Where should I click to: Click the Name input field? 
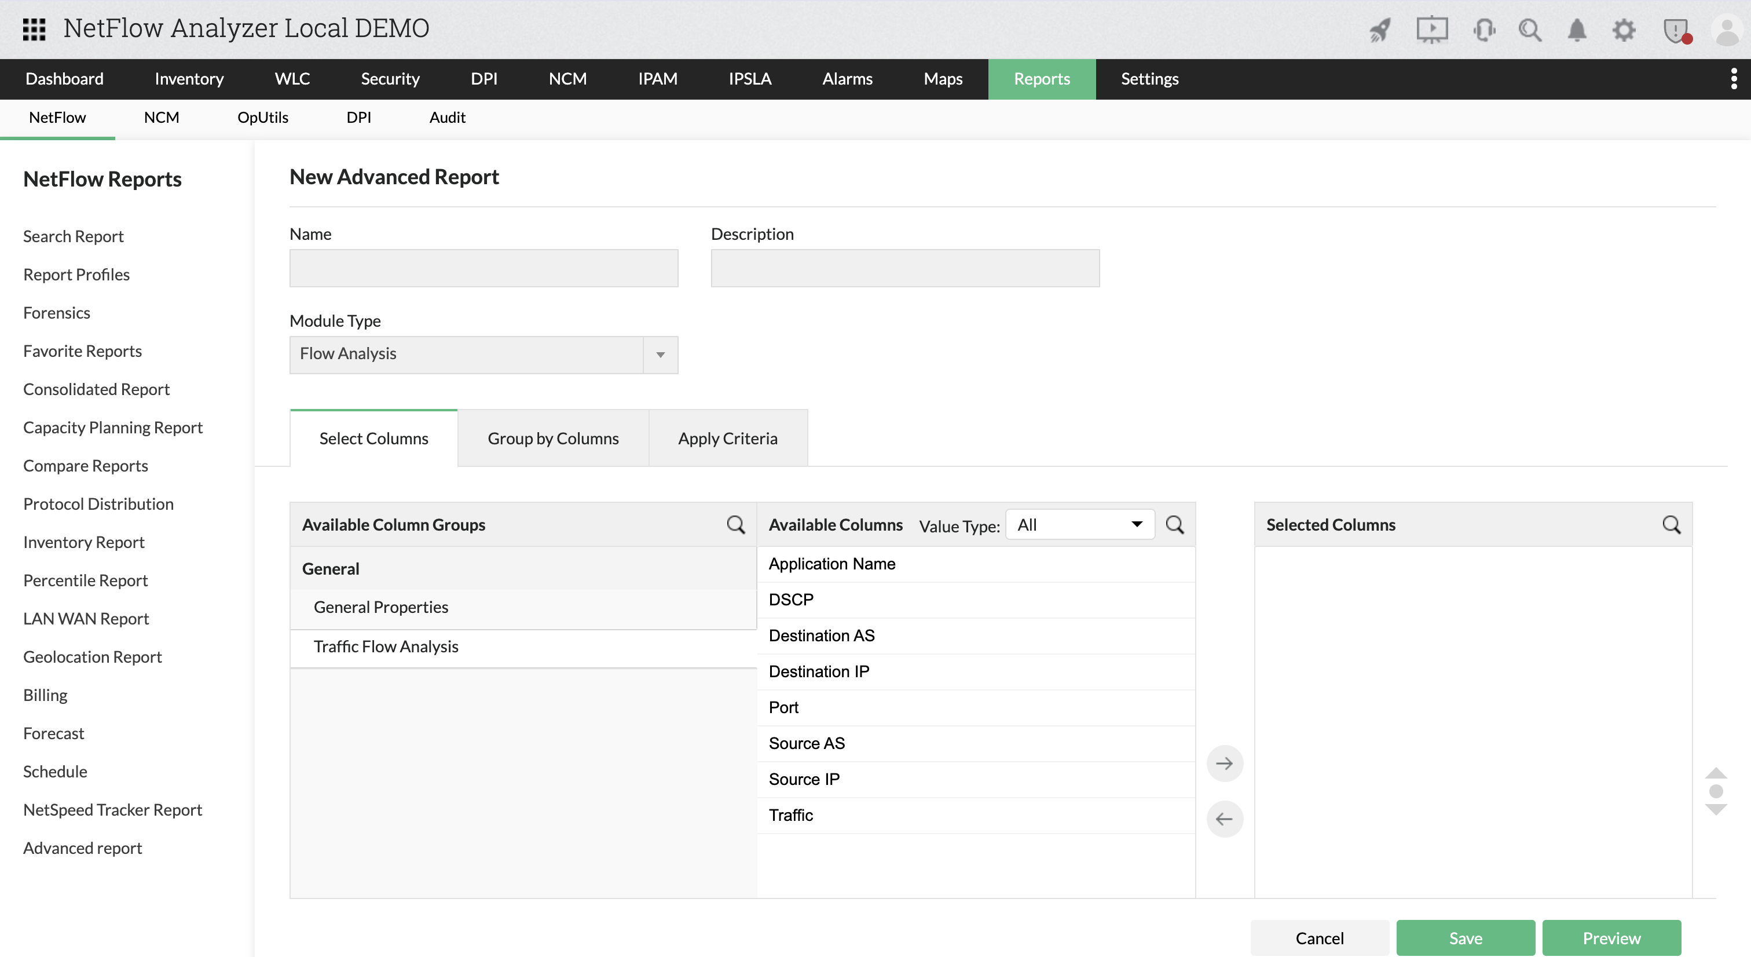[x=482, y=268]
